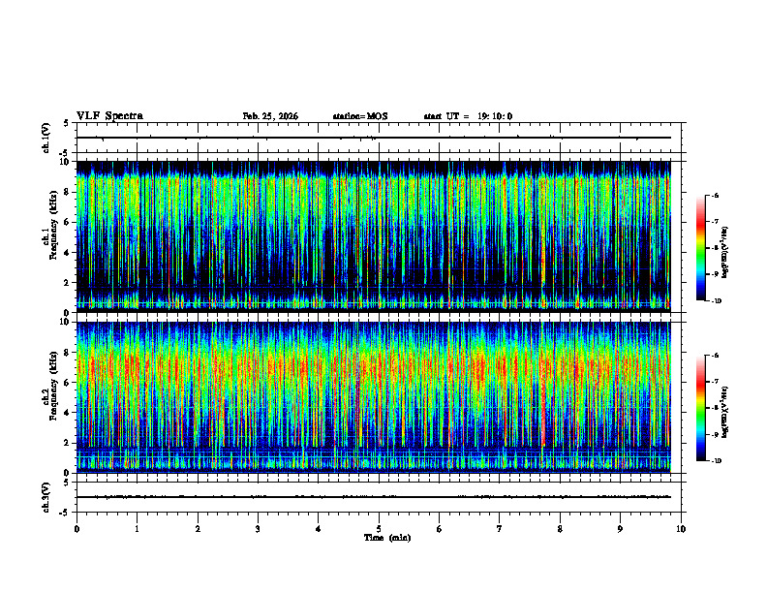Click time-axis tick label "2"
Viewport: 767px width, 593px height.
pos(198,529)
